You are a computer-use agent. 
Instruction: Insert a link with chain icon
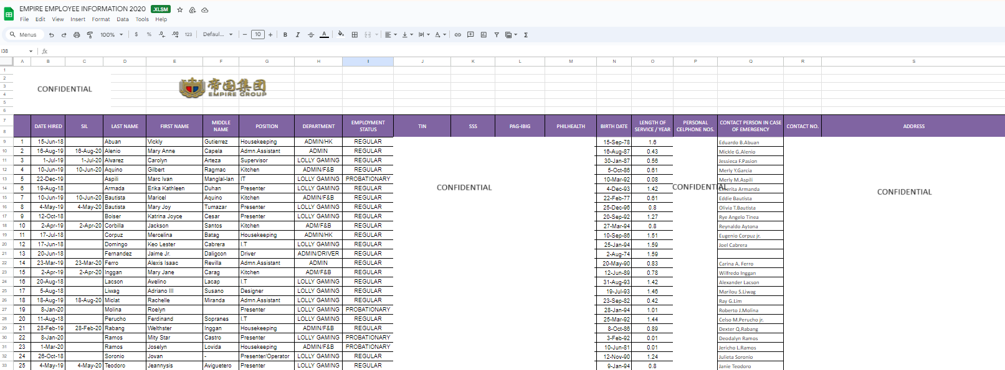[457, 35]
